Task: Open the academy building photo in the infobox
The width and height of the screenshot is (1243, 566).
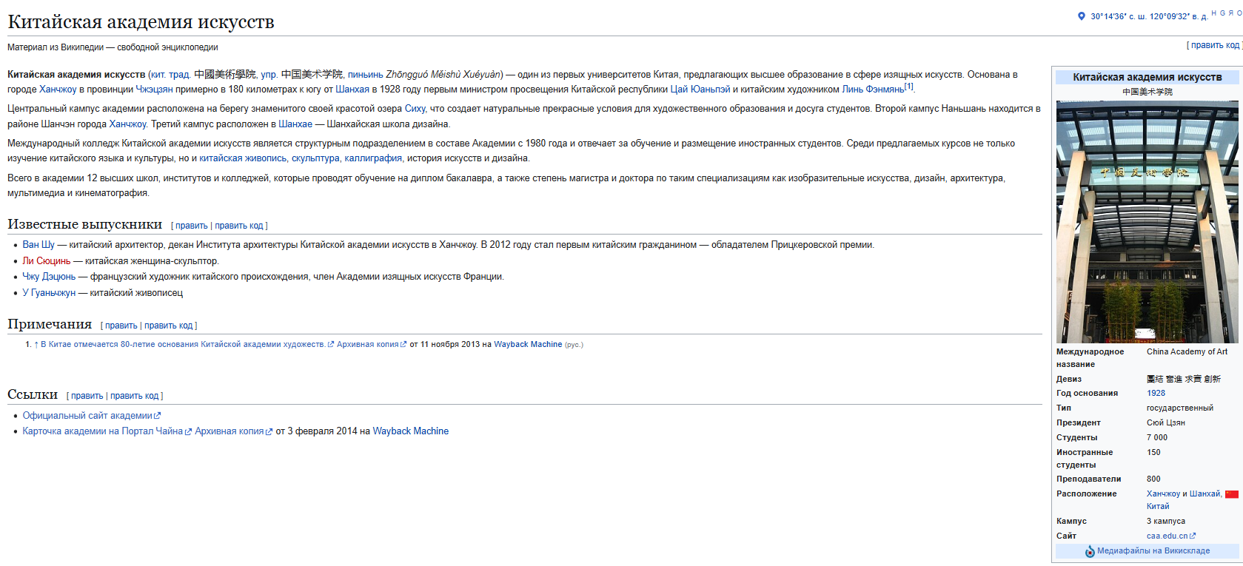Action: pos(1147,222)
